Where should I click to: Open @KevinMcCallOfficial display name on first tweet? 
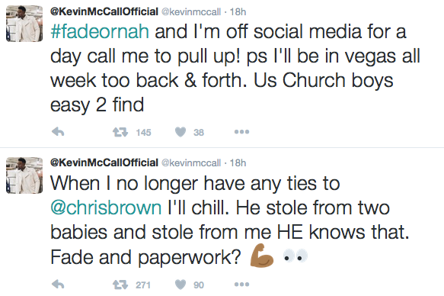(x=104, y=11)
